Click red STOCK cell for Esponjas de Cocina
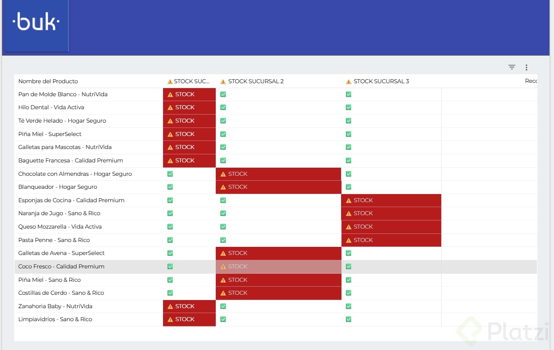The image size is (554, 350). 391,200
